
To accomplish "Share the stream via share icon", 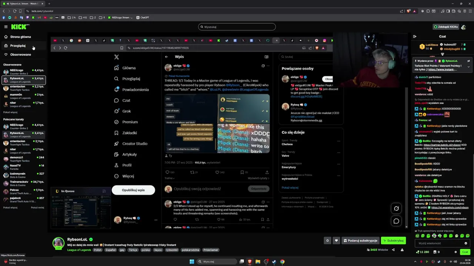I will [x=393, y=250].
